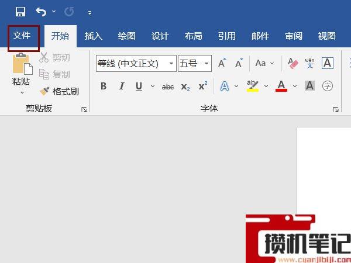Open the 绘图 (Draw) tab
The height and width of the screenshot is (263, 351).
click(x=127, y=36)
